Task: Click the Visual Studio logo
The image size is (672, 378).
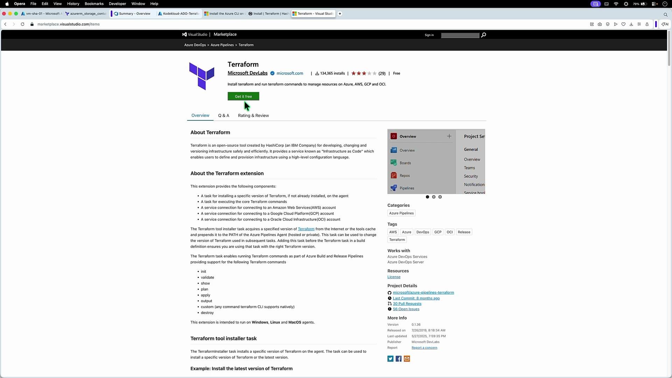Action: click(x=195, y=34)
